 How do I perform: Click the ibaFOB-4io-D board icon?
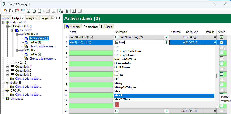click(x=7, y=22)
